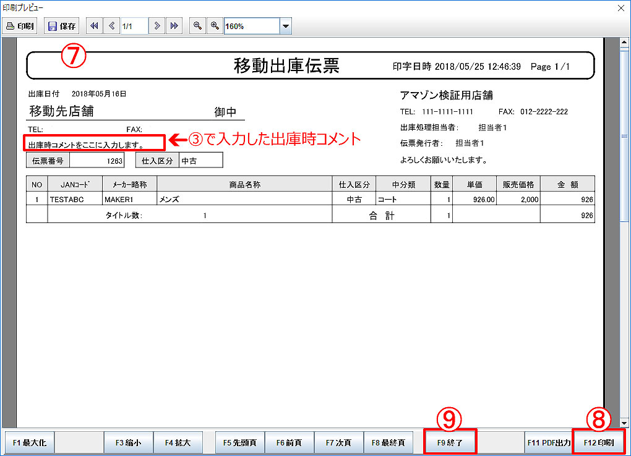Click the zoom out magnifier icon
Viewport: 631px width, 456px height.
(x=197, y=26)
